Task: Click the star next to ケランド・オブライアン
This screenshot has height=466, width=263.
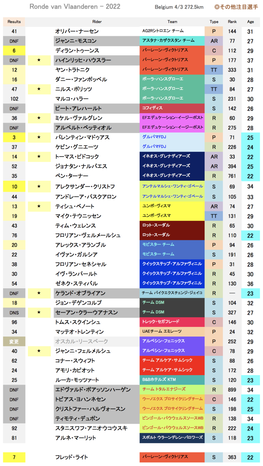Action: [39, 293]
